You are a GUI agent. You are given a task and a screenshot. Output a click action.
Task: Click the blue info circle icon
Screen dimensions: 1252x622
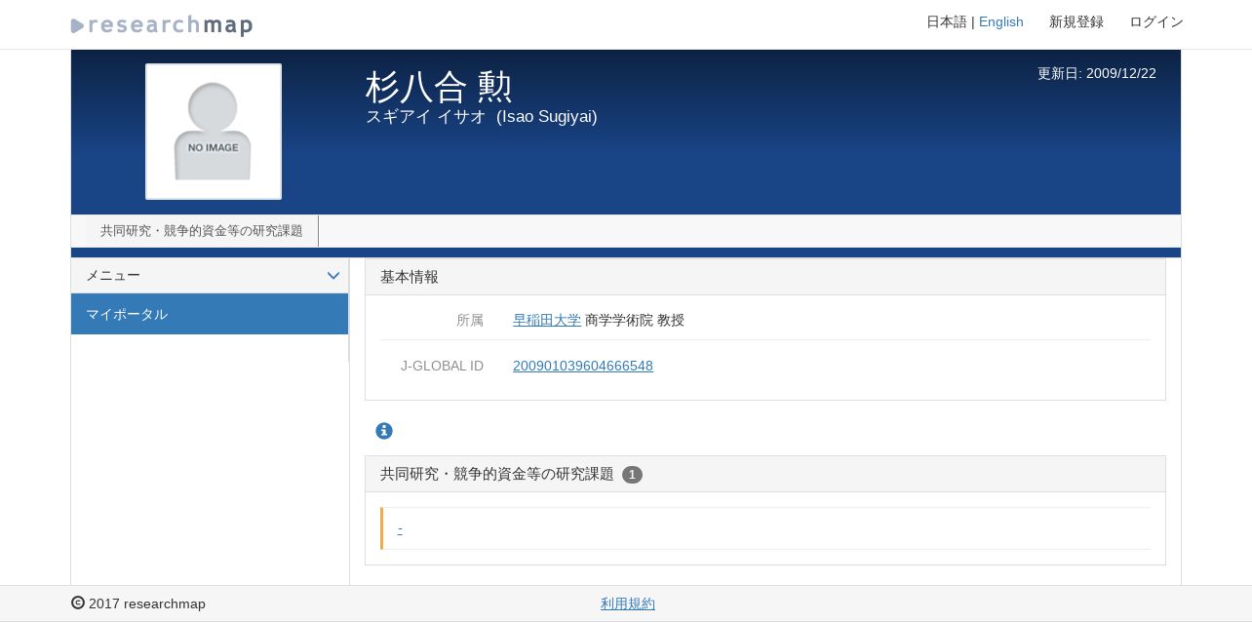pyautogui.click(x=384, y=431)
